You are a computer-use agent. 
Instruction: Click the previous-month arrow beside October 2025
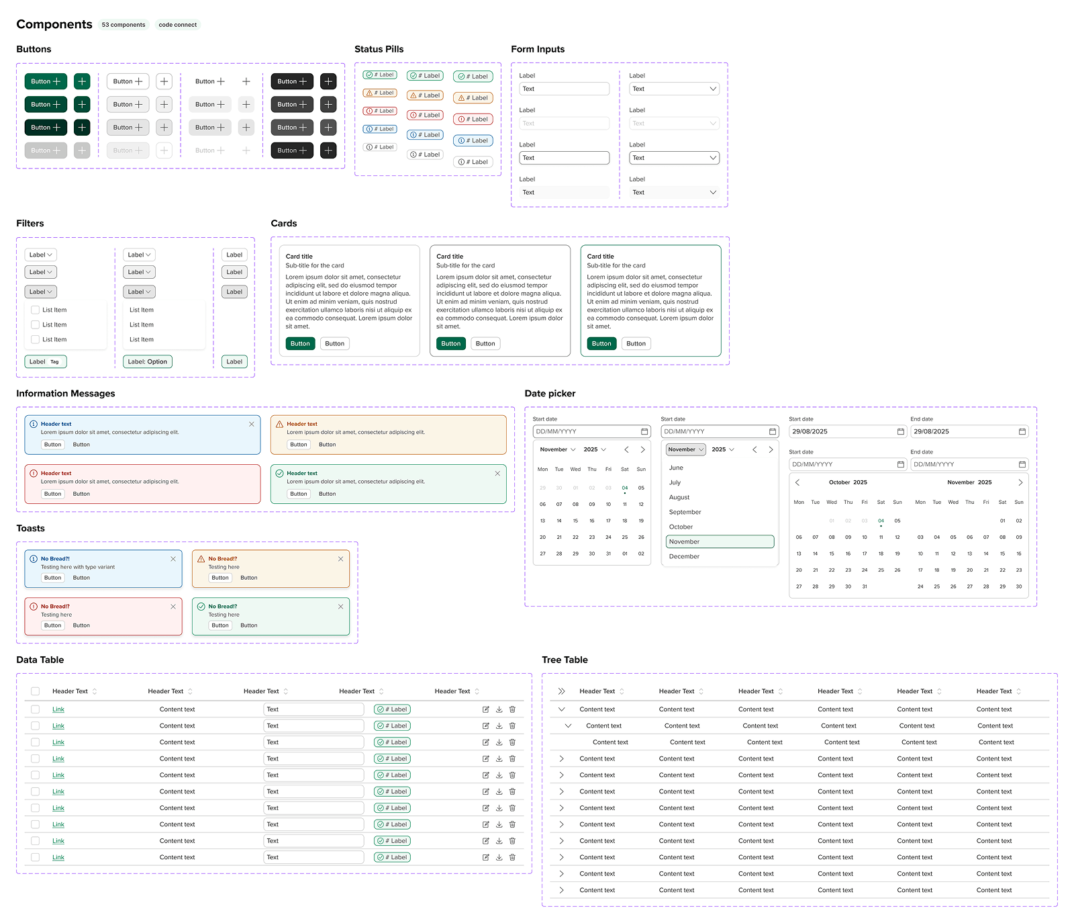pyautogui.click(x=797, y=482)
